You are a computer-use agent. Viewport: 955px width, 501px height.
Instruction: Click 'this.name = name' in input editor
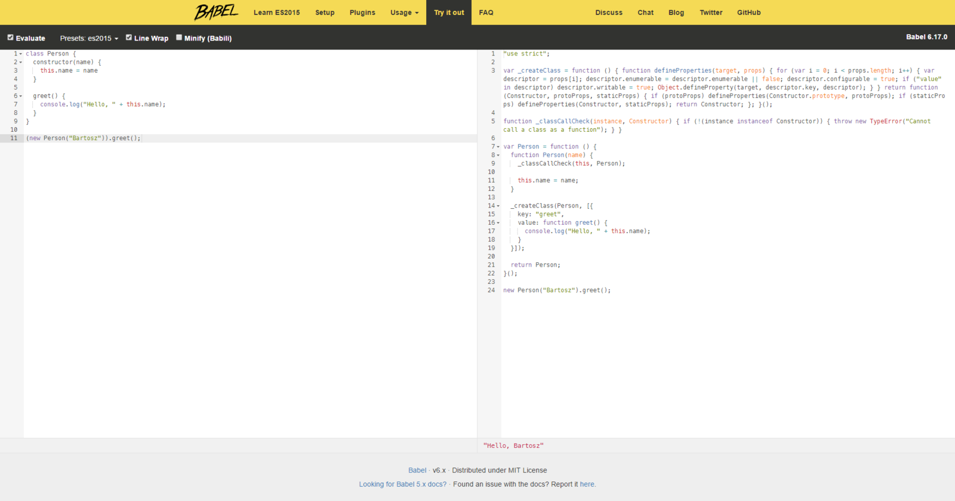click(69, 70)
